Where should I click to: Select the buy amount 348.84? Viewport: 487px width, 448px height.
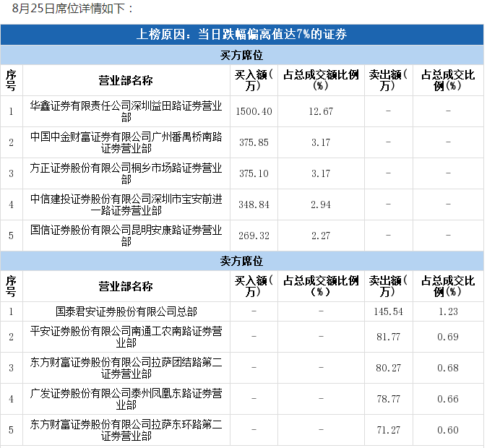pyautogui.click(x=254, y=204)
